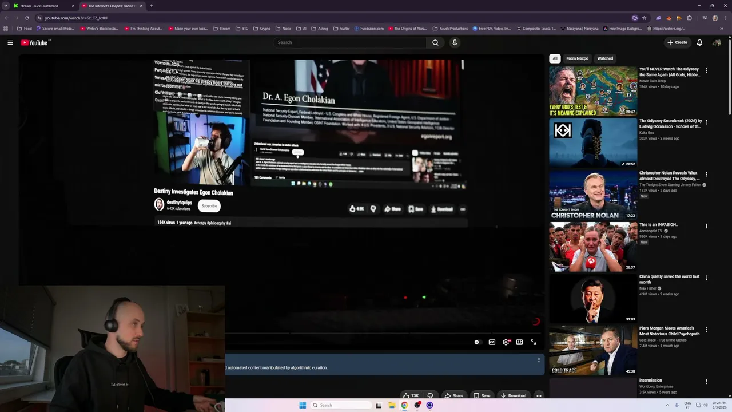Select the All filter chip
732x412 pixels.
pos(555,58)
